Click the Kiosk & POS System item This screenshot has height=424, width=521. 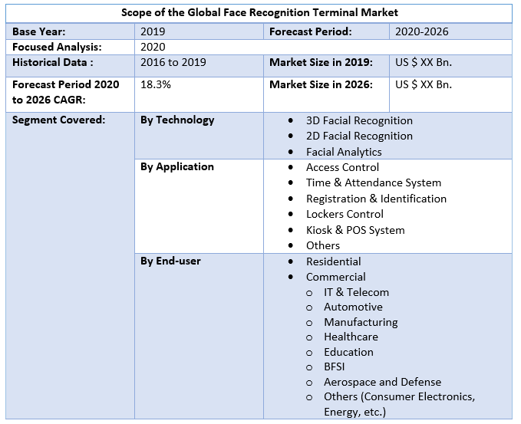pos(355,230)
